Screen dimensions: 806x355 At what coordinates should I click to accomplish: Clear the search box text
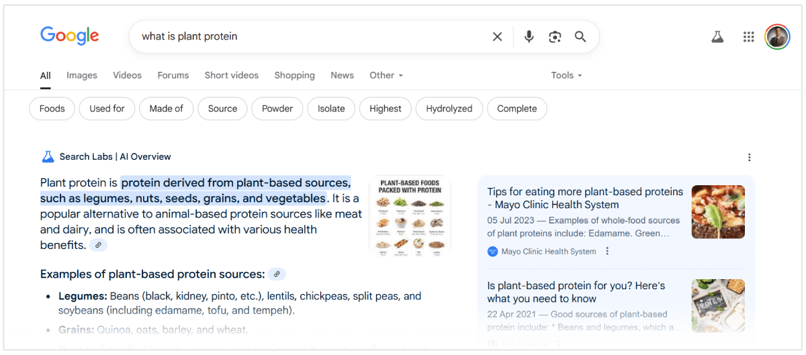coord(497,37)
